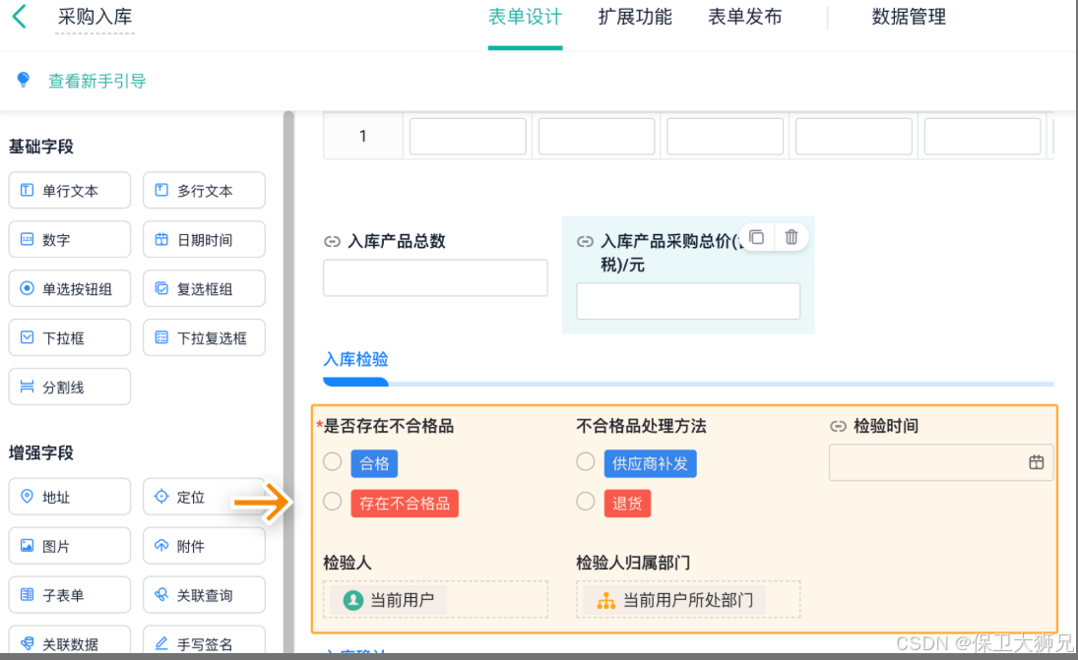Add the 附件 field
This screenshot has width=1078, height=660.
tap(204, 546)
